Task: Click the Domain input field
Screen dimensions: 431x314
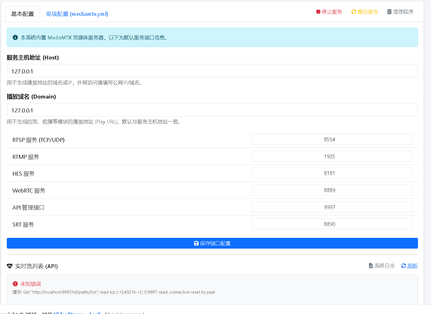Action: [212, 110]
